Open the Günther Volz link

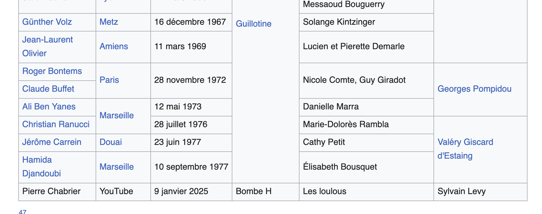(x=47, y=22)
